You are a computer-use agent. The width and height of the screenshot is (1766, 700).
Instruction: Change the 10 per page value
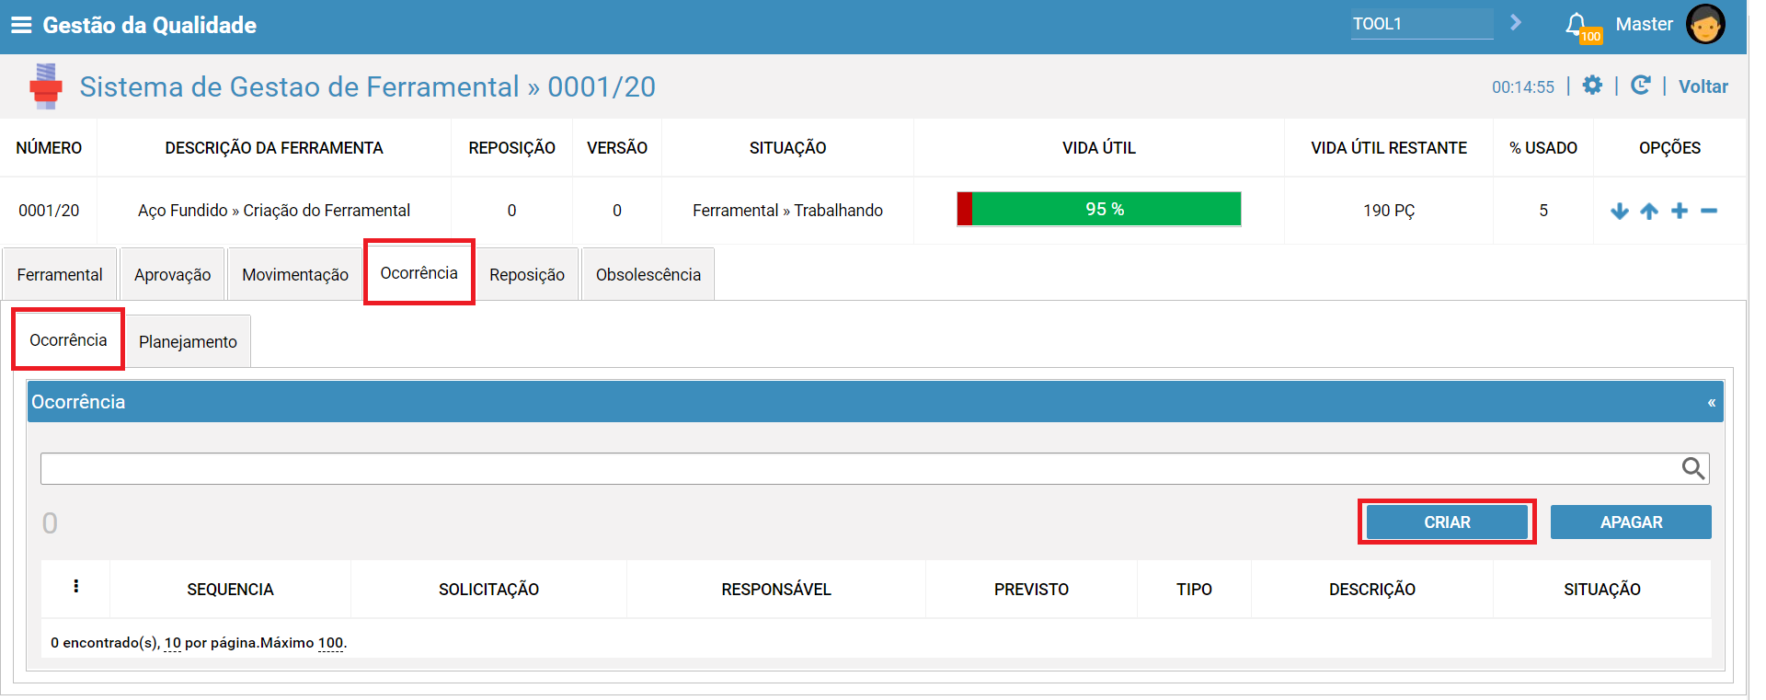[173, 643]
